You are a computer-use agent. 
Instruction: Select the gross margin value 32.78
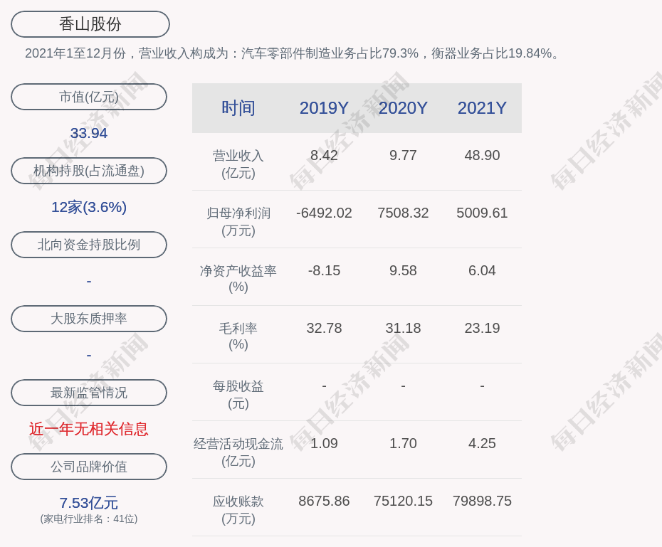[324, 328]
